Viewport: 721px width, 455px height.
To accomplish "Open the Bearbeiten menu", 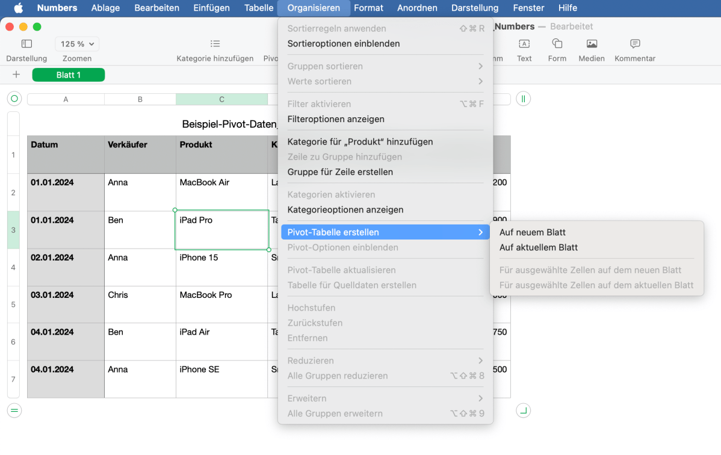I will click(x=157, y=8).
